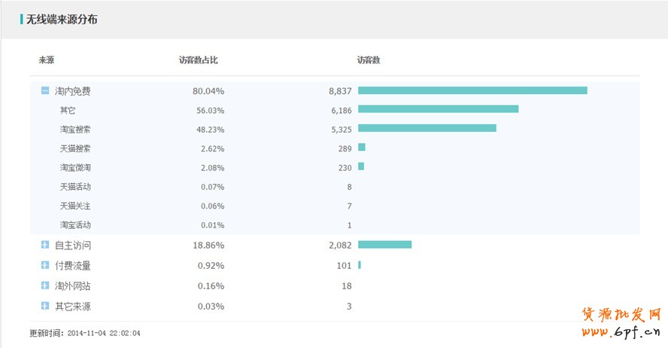The height and width of the screenshot is (348, 668).
Task: Expand the 淘外网站 row
Action: [45, 286]
